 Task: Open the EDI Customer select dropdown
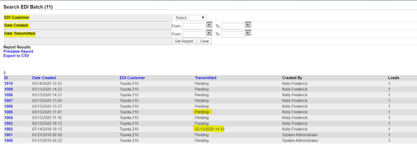pos(189,18)
